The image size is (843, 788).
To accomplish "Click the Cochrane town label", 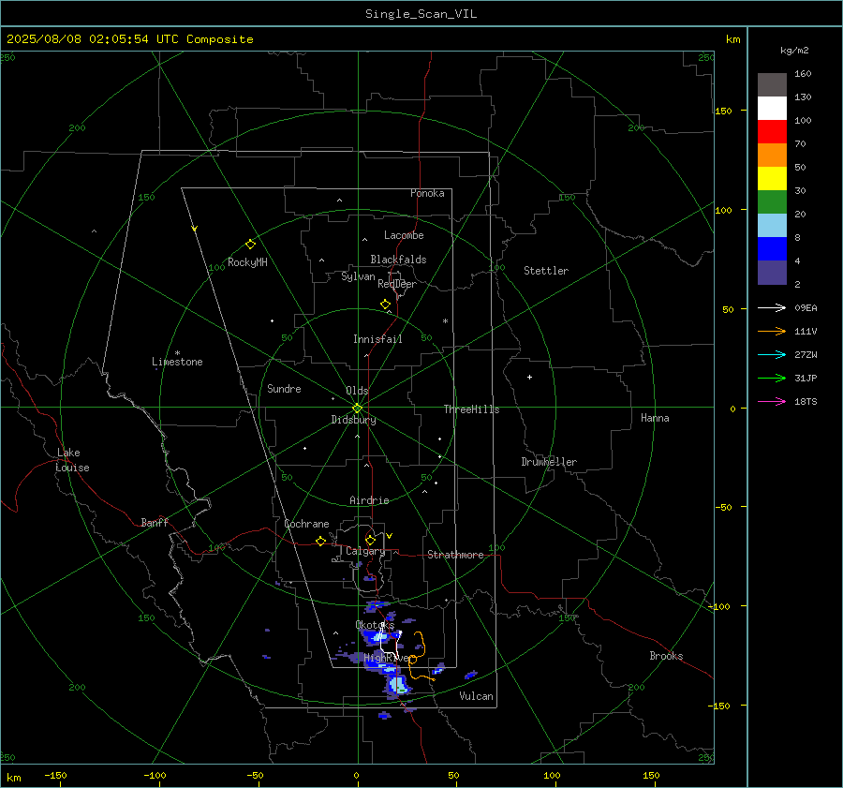I will coord(306,524).
